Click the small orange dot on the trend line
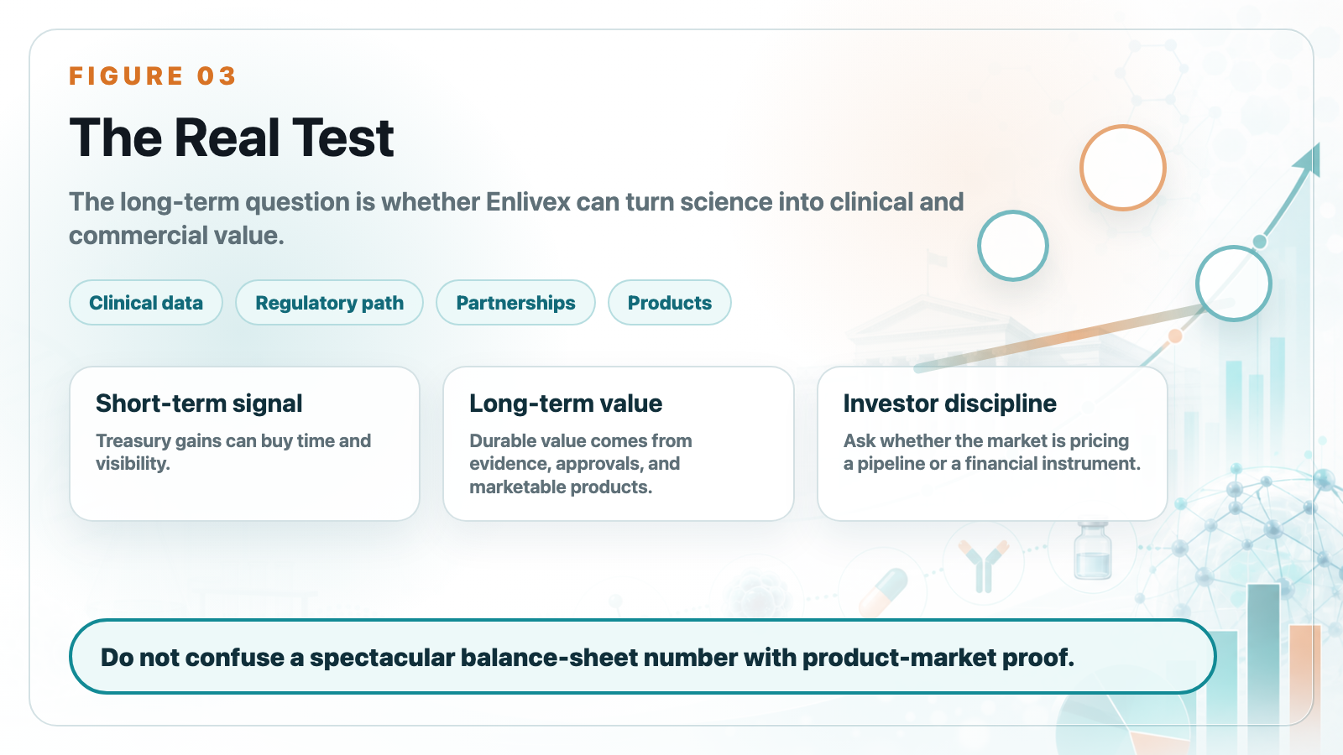 1175,336
